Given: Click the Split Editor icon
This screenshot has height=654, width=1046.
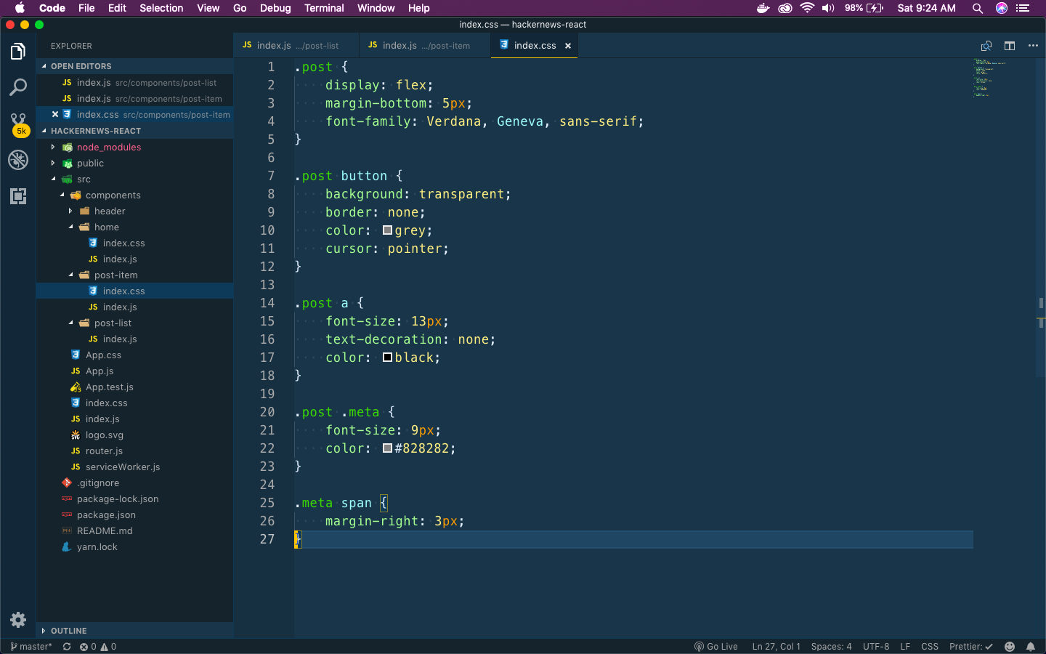Looking at the screenshot, I should pos(1010,46).
